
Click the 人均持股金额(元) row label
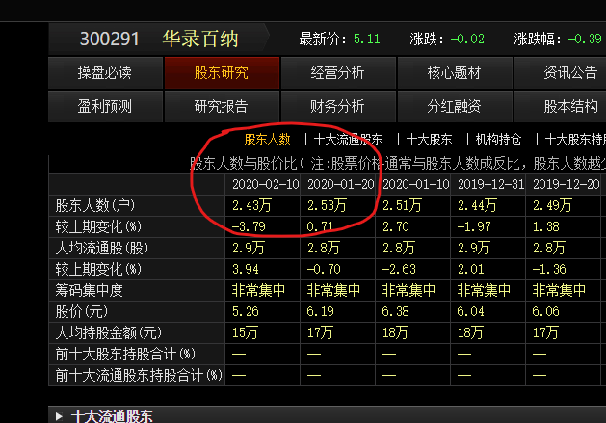pos(109,333)
